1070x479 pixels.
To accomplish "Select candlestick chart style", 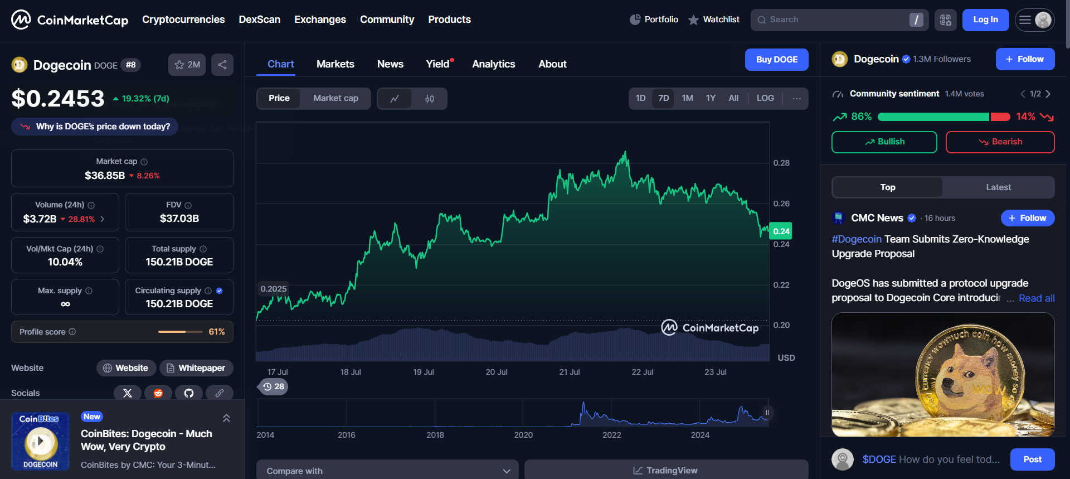I will coord(430,99).
